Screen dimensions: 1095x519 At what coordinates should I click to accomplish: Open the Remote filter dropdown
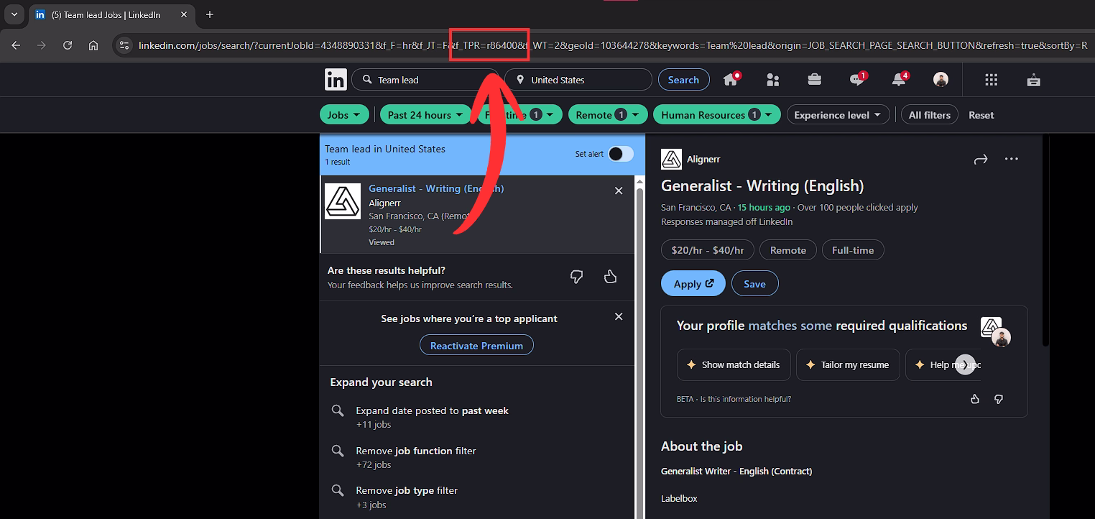point(607,114)
